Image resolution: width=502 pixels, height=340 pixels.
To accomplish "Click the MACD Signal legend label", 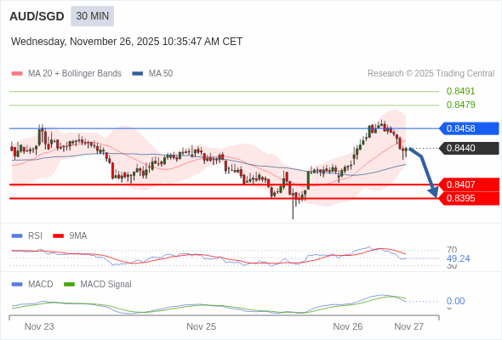I will click(106, 285).
